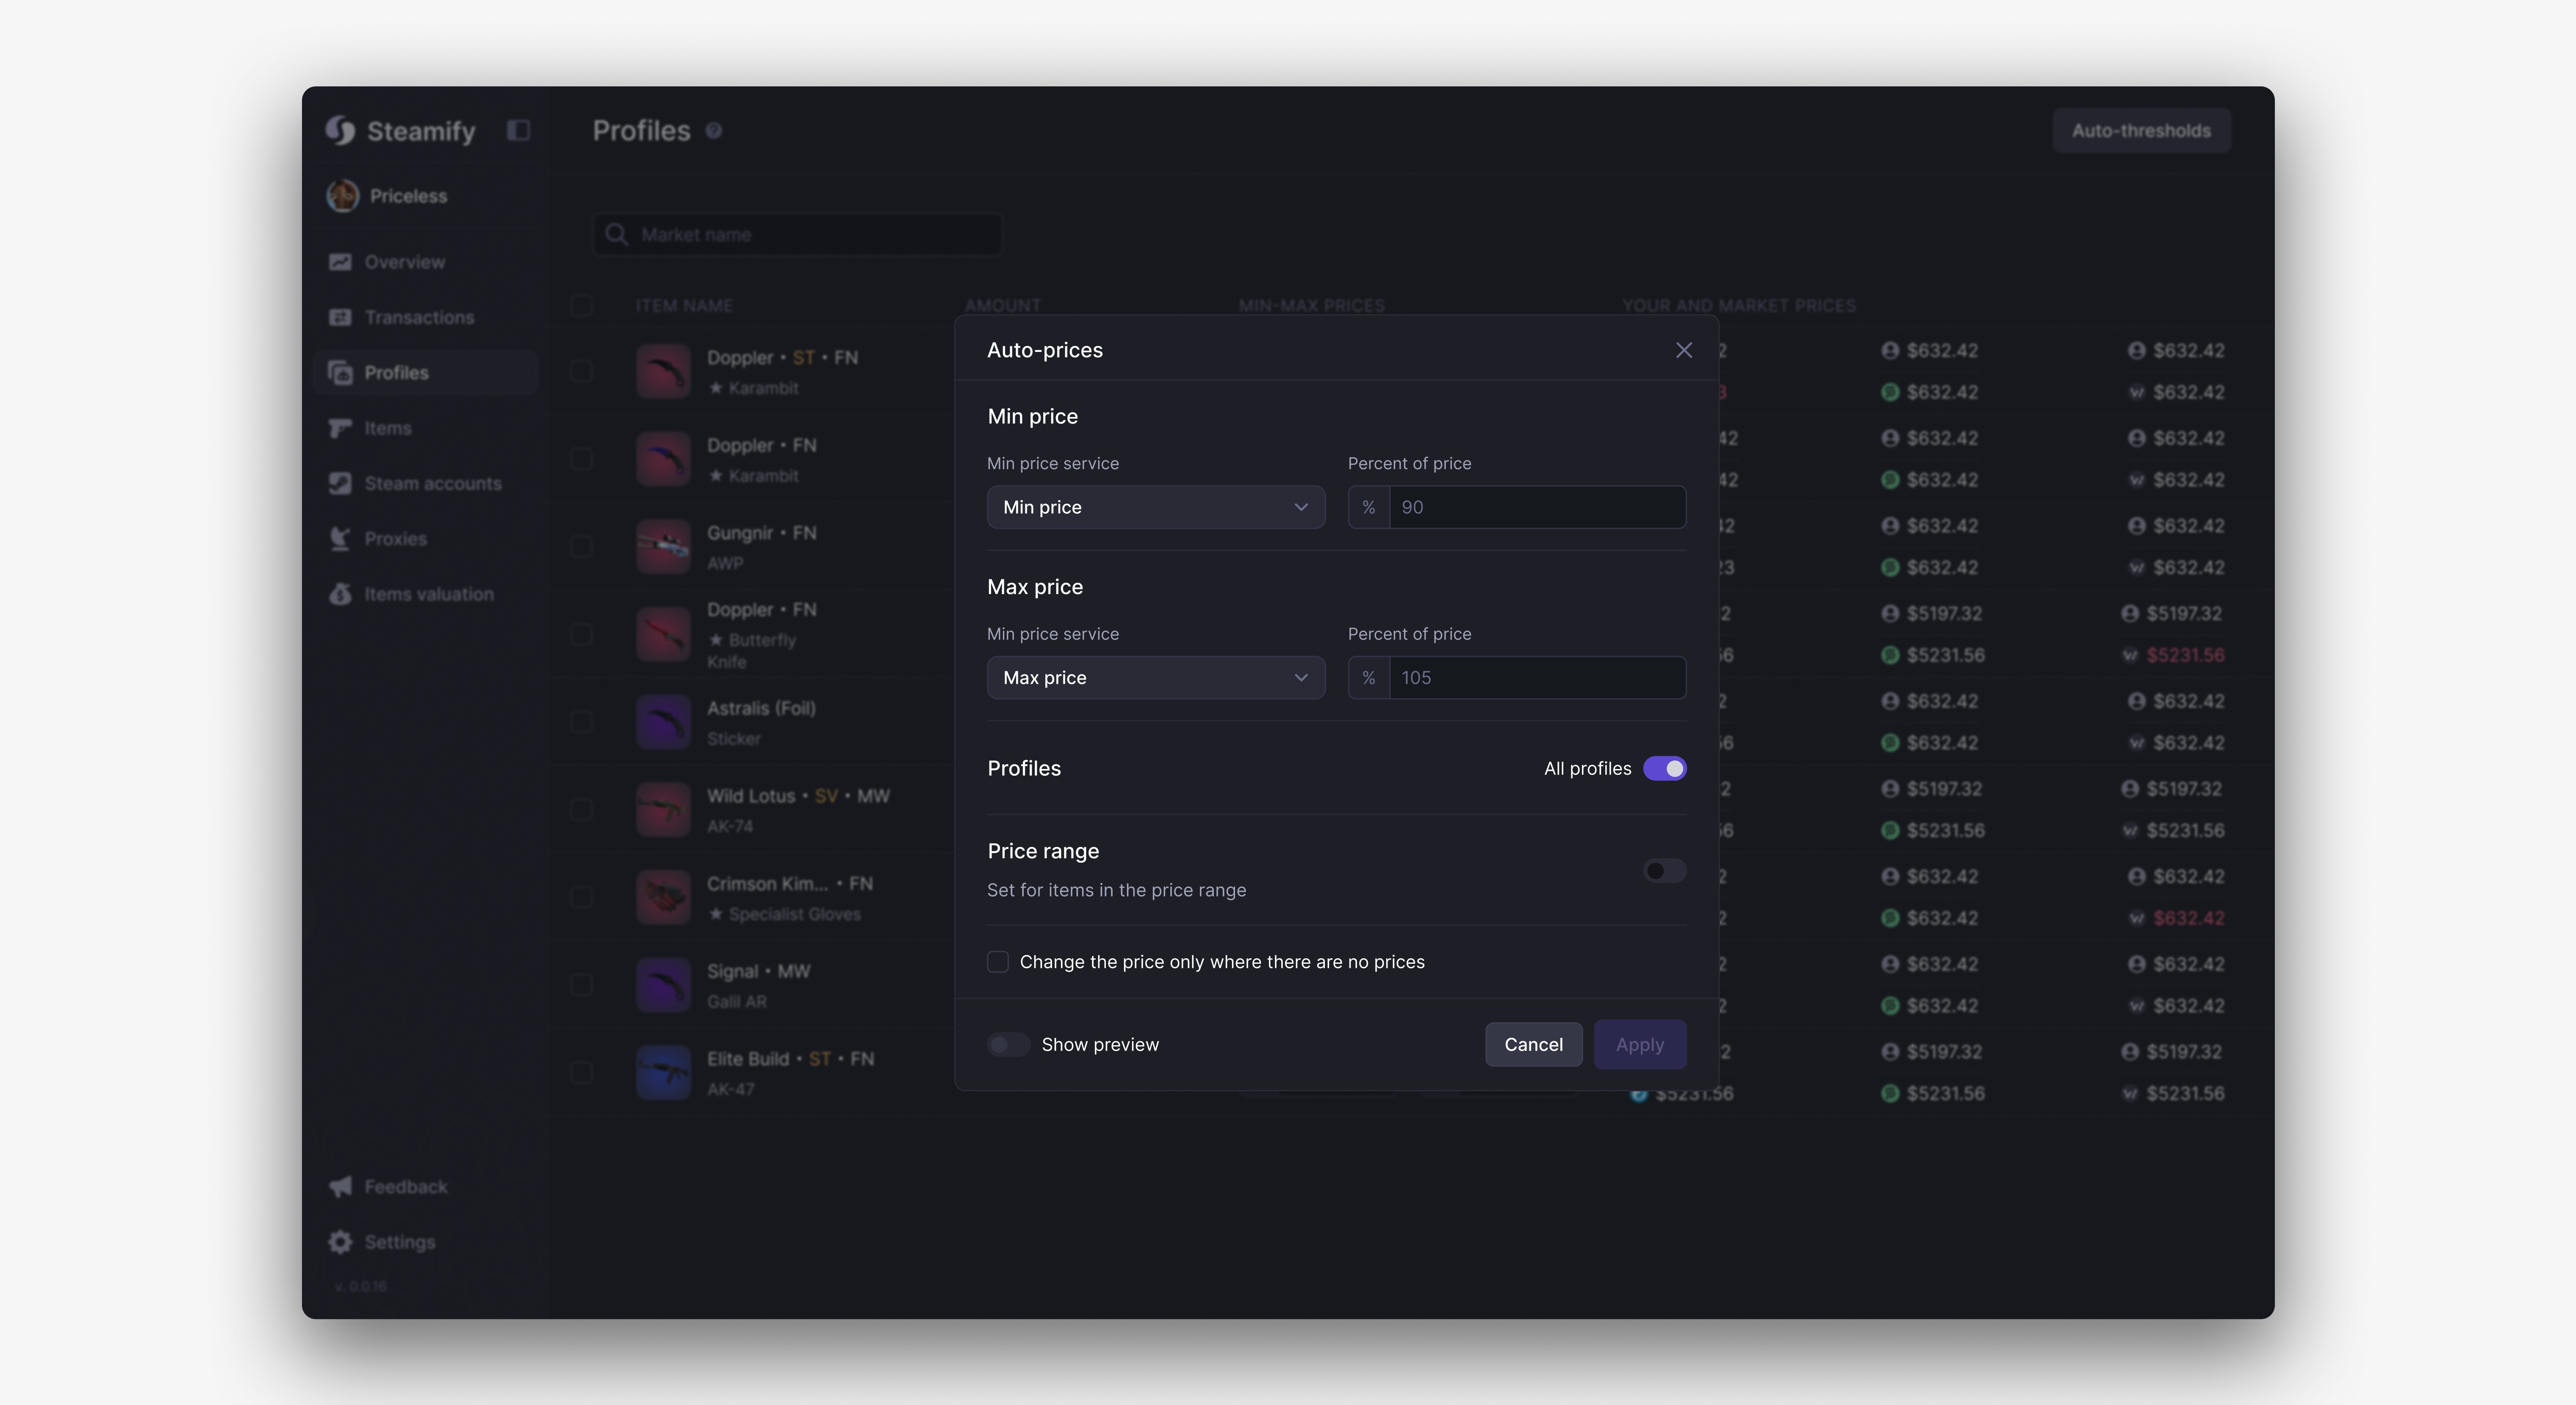2576x1405 pixels.
Task: Click the help icon beside Profiles title
Action: 713,131
